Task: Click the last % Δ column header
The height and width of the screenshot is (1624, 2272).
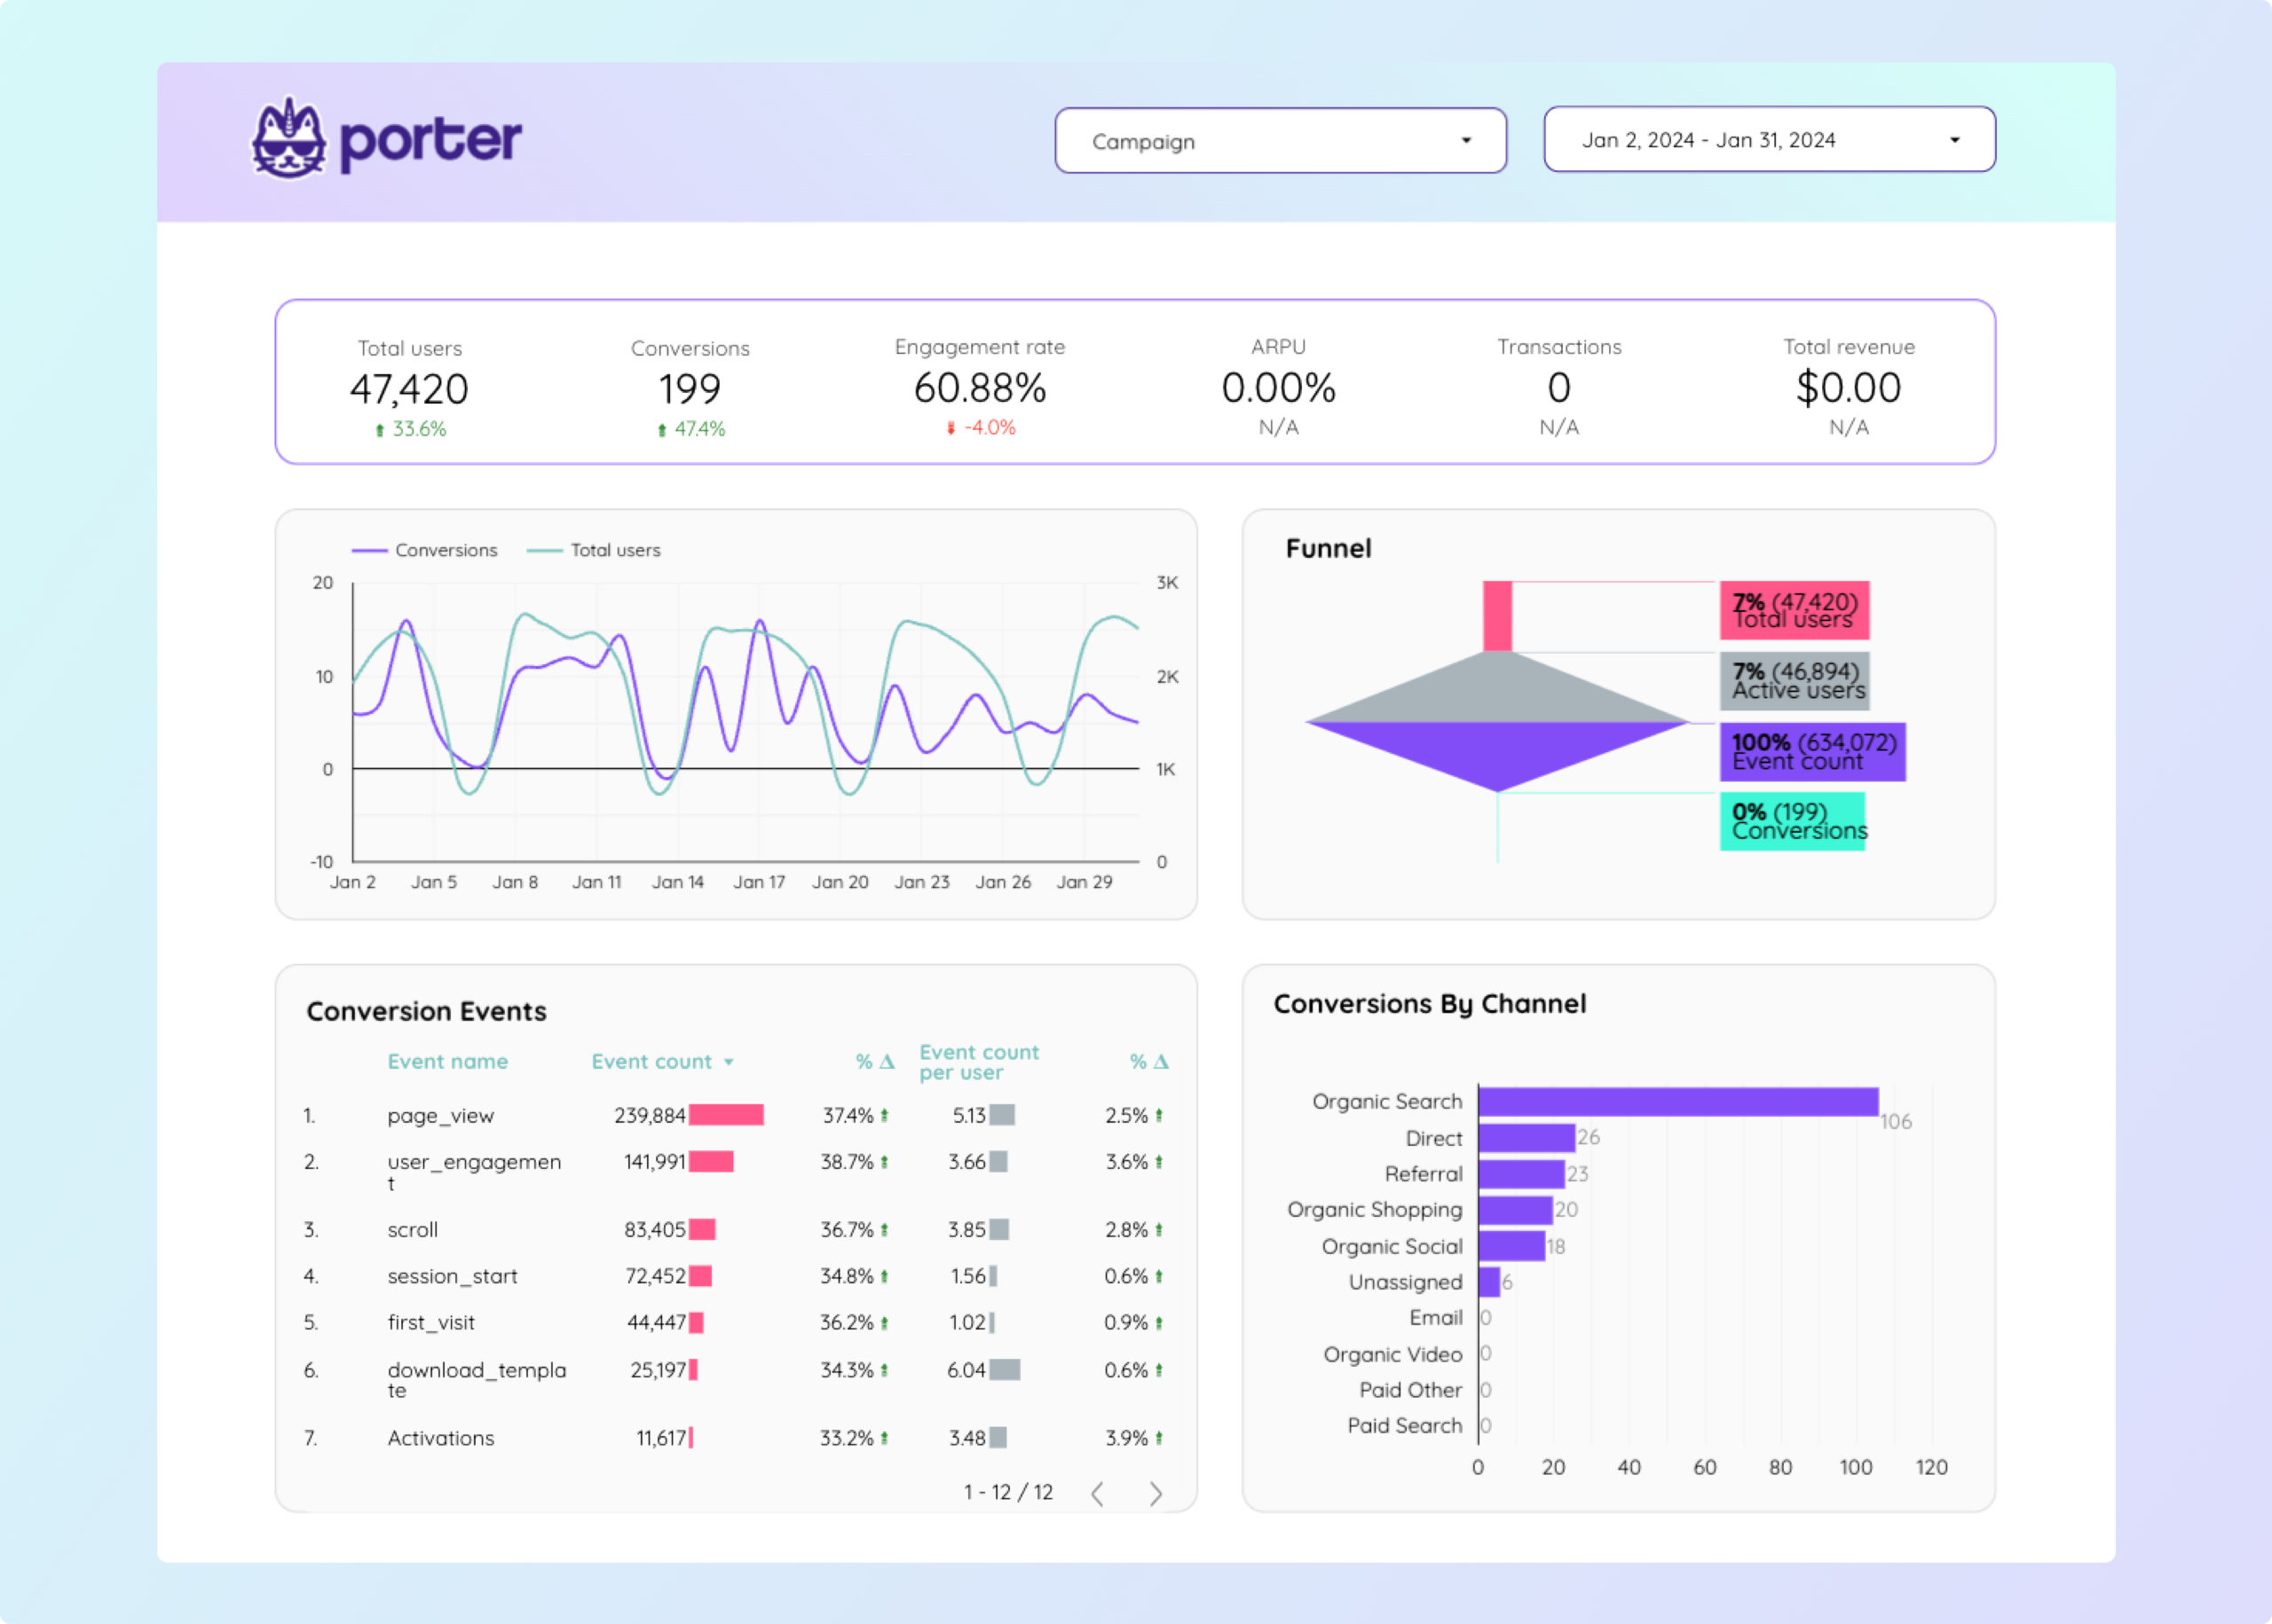Action: [1148, 1062]
